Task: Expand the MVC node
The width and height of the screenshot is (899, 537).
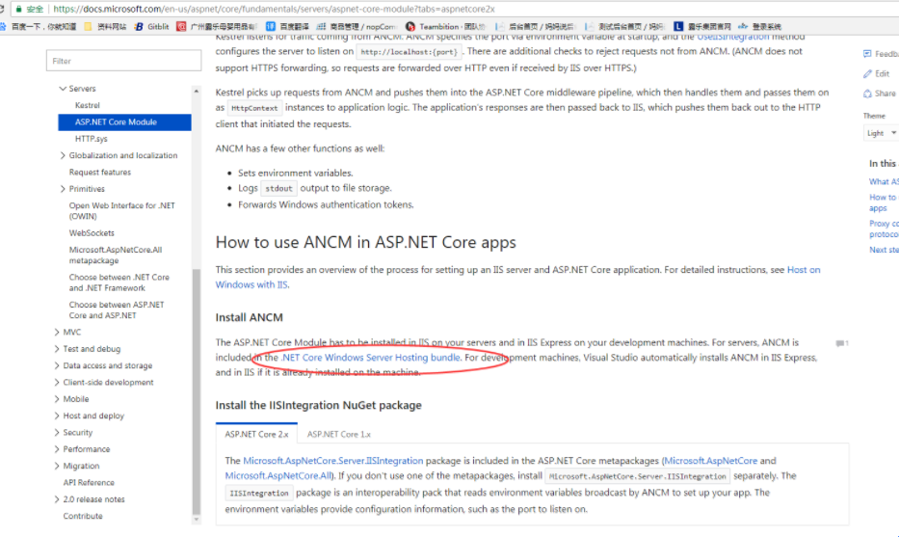Action: 56,333
